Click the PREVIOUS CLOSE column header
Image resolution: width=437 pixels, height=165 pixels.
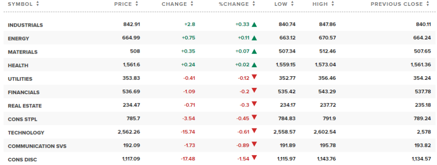[397, 4]
